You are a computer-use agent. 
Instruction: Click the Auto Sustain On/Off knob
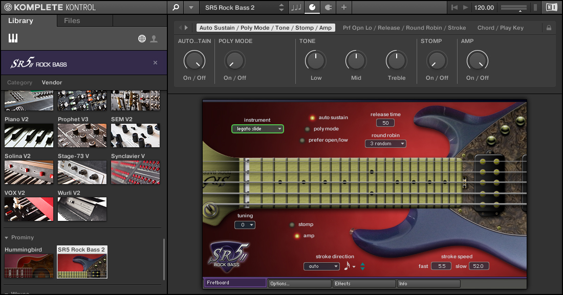click(x=194, y=61)
